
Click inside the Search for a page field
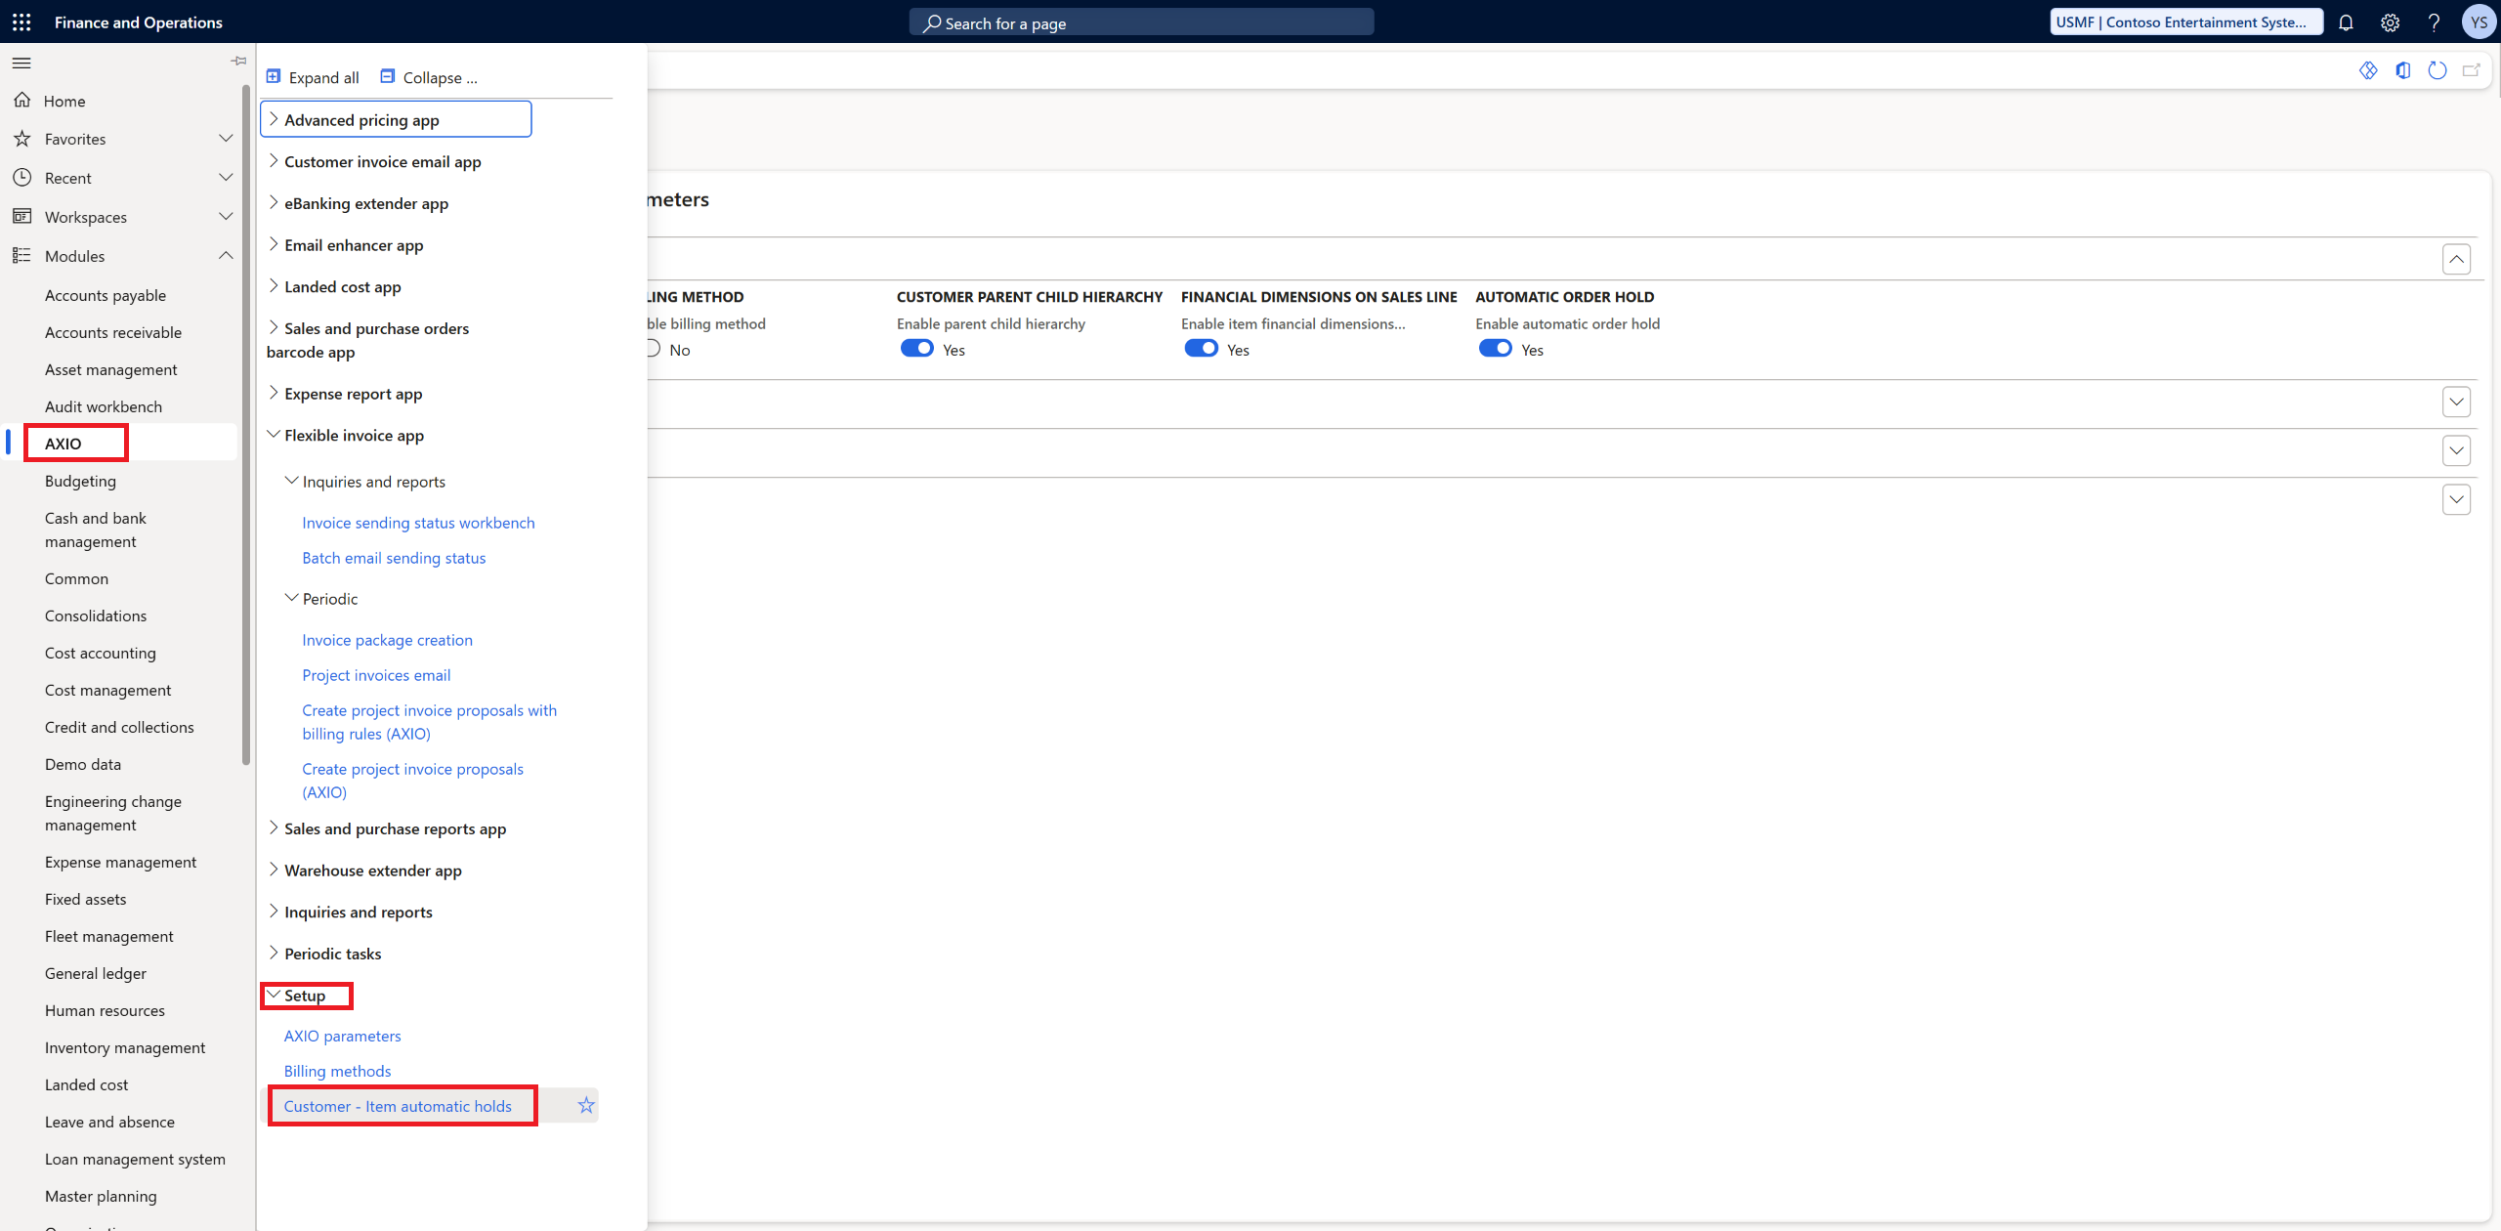click(1141, 21)
